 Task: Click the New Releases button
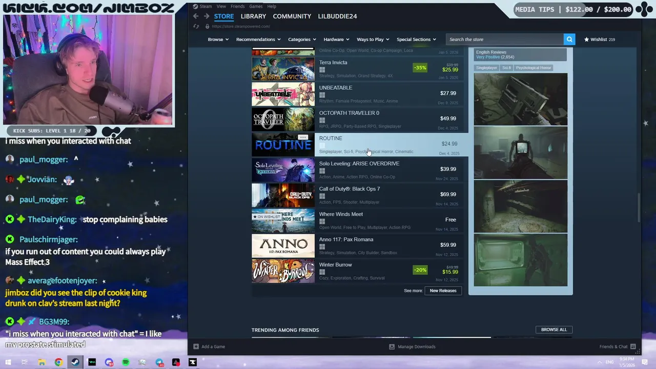(x=443, y=291)
